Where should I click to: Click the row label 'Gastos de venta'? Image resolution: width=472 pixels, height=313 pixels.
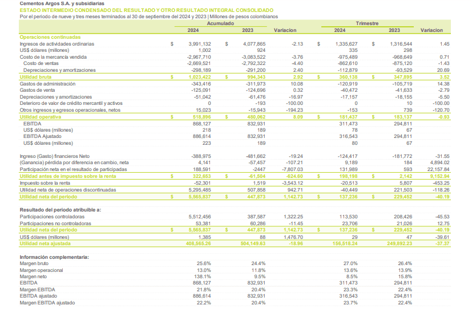(37, 90)
